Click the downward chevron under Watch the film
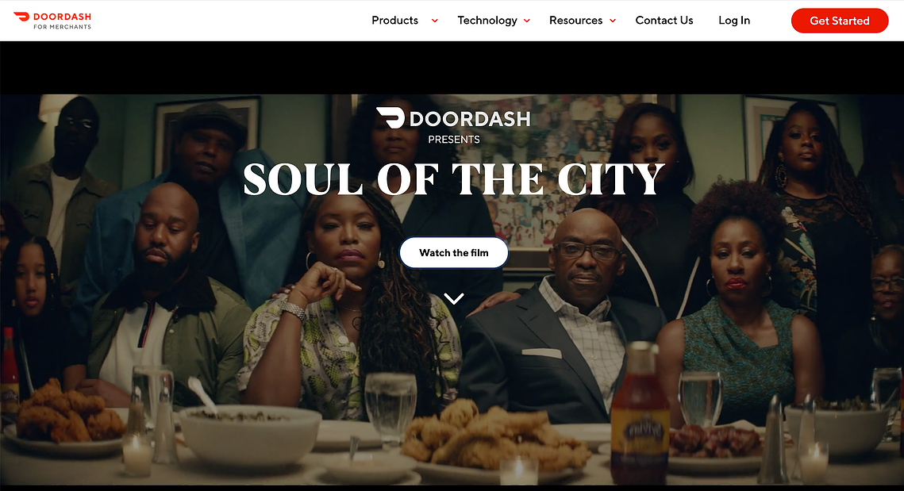 click(454, 298)
